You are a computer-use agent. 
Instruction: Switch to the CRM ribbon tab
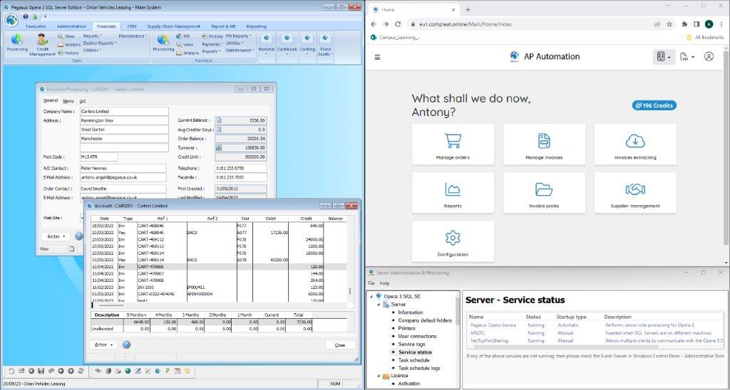(x=132, y=26)
